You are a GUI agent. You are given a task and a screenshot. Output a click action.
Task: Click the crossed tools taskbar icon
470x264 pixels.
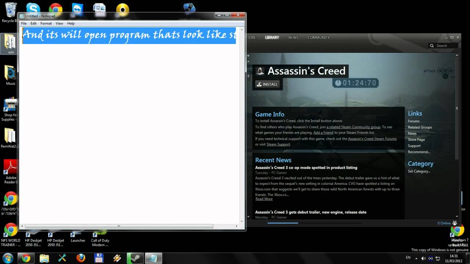(62, 258)
